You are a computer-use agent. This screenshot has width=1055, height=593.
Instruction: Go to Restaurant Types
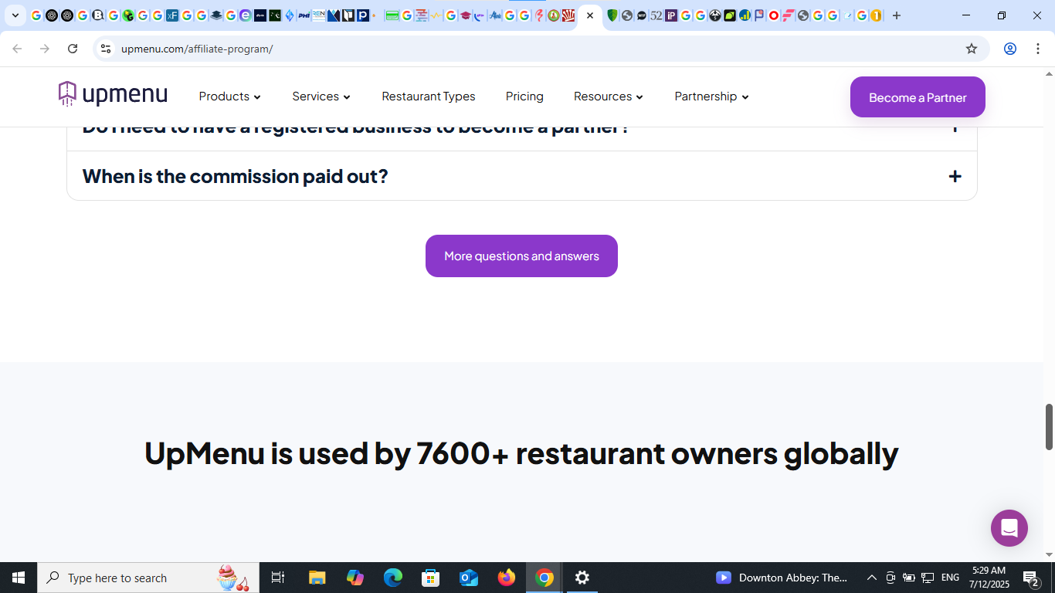[429, 97]
